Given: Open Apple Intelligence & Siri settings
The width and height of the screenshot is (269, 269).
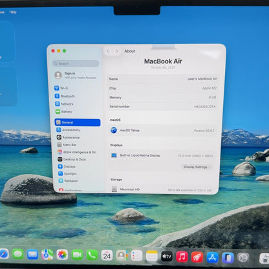Looking at the screenshot, I should (77, 152).
